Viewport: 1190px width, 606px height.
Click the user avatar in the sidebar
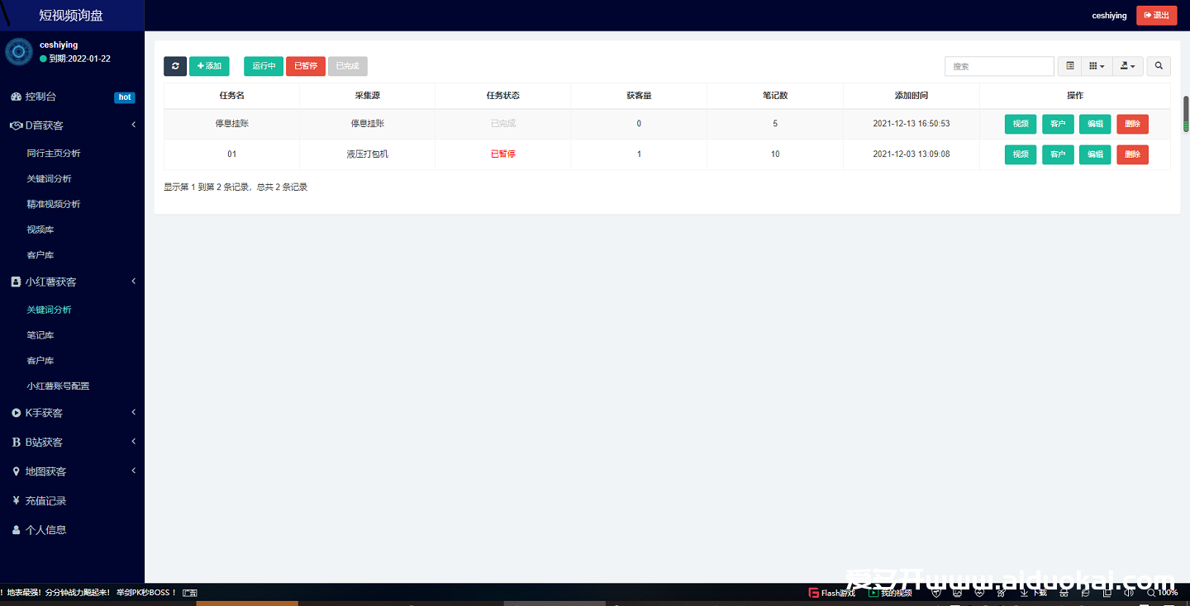19,52
